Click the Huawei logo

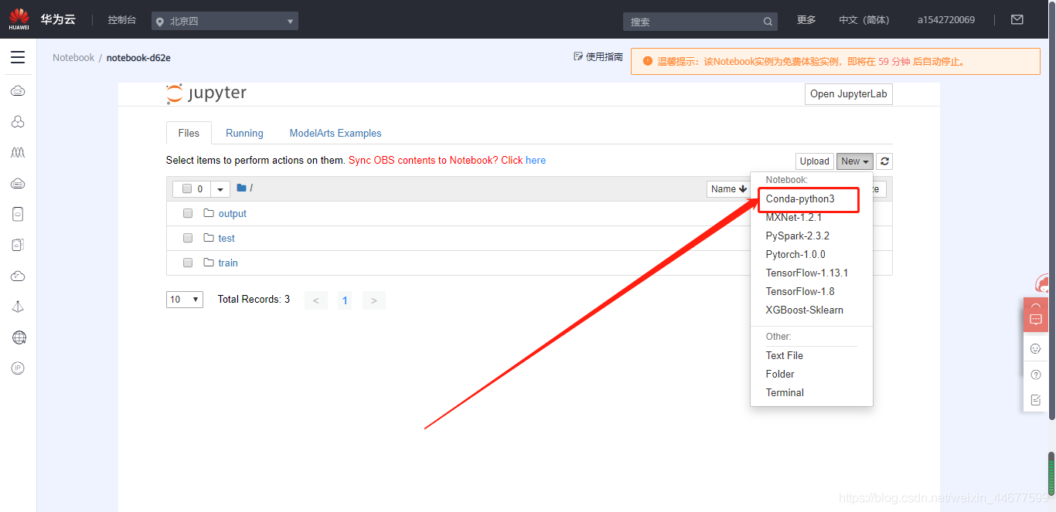tap(19, 19)
